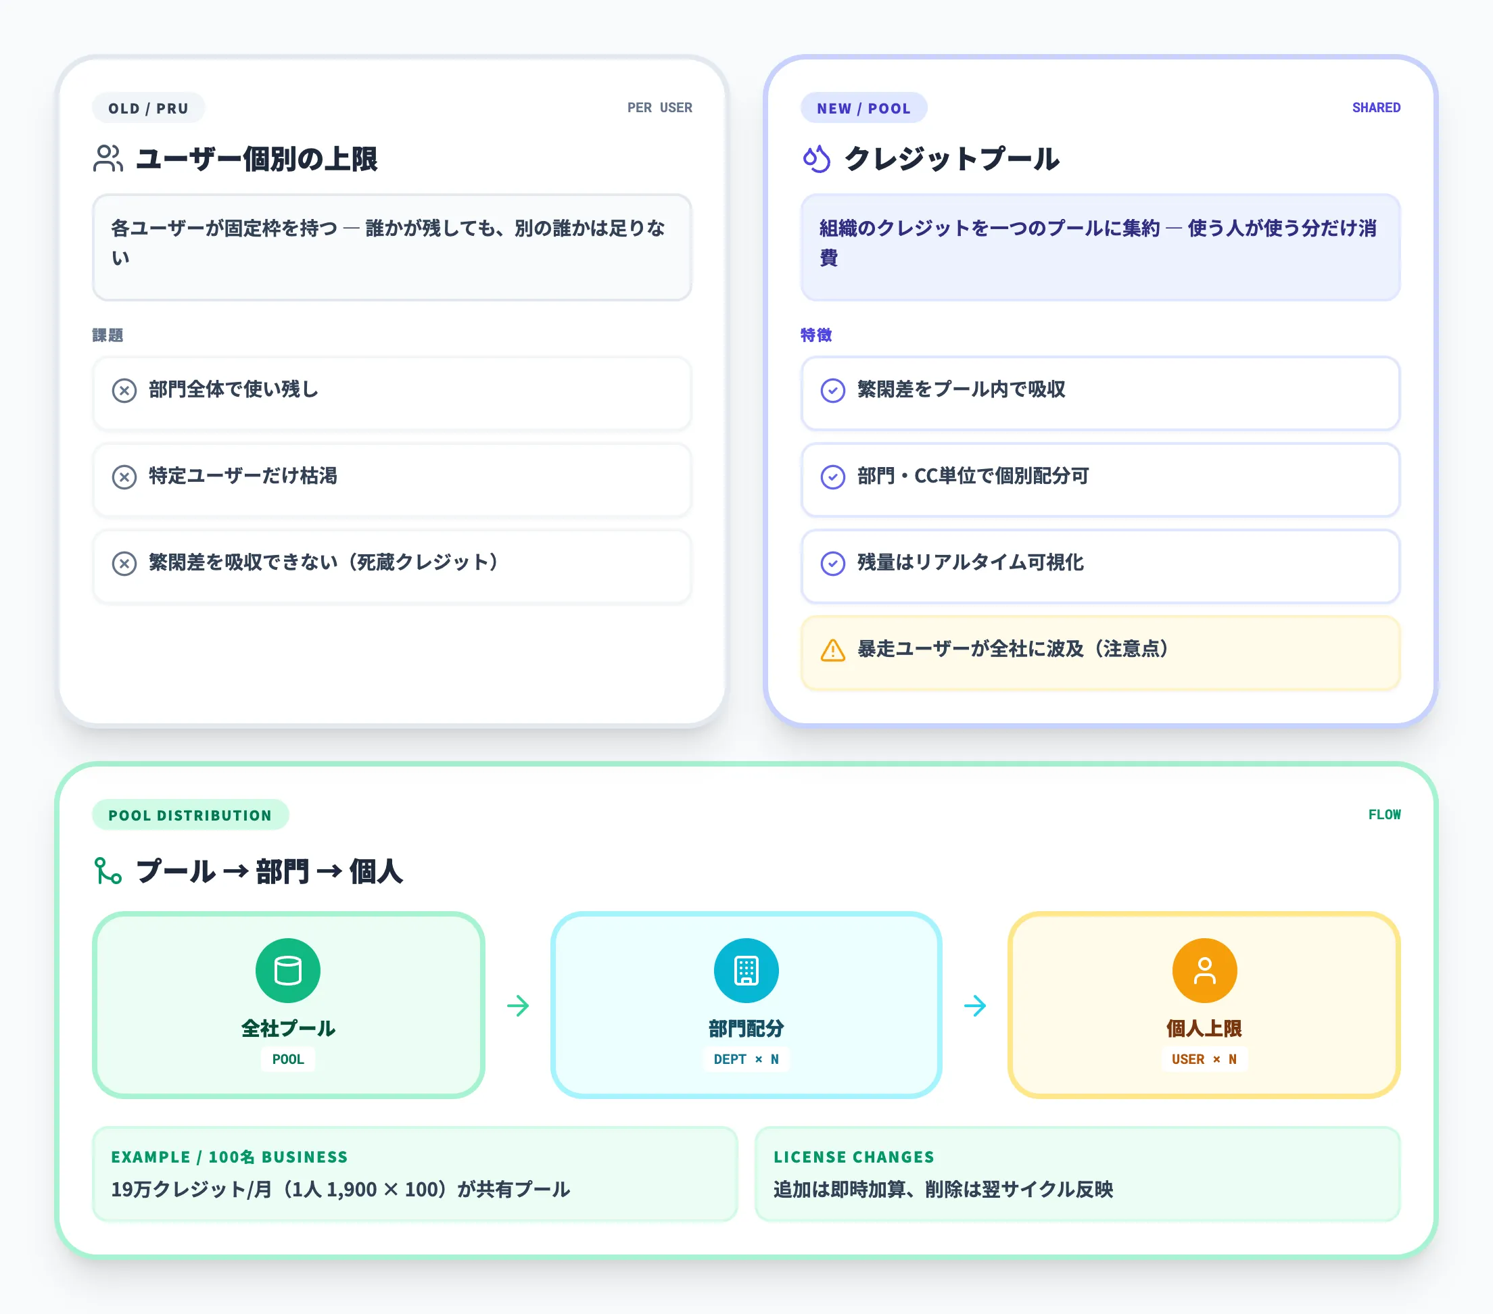This screenshot has height=1314, width=1493.
Task: Click the check icon for 部門・CC単位で個別配分可
Action: [x=832, y=477]
